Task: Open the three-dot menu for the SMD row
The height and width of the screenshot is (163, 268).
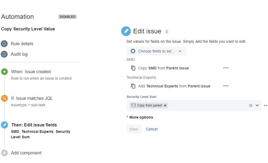Action: (226, 68)
